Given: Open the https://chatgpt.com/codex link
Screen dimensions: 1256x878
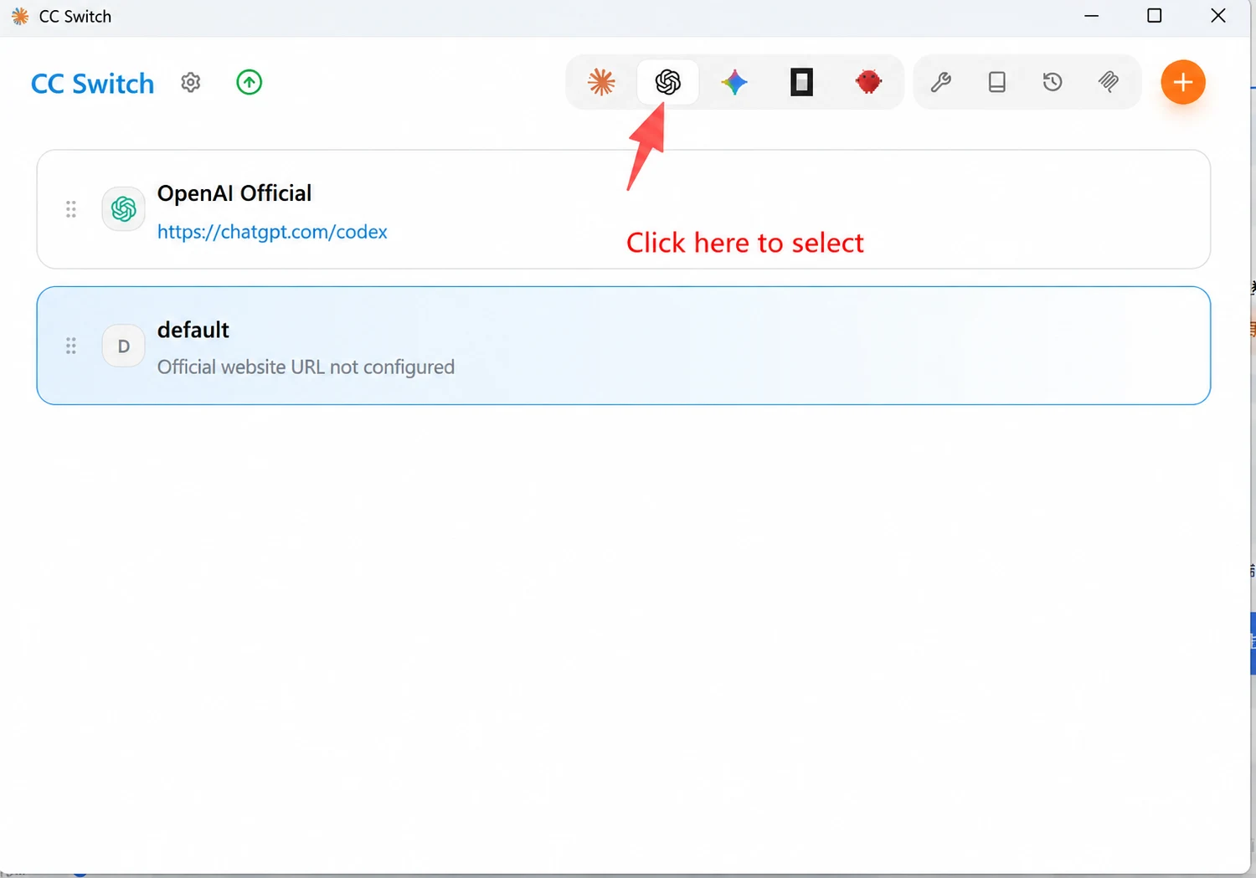Looking at the screenshot, I should (x=272, y=232).
